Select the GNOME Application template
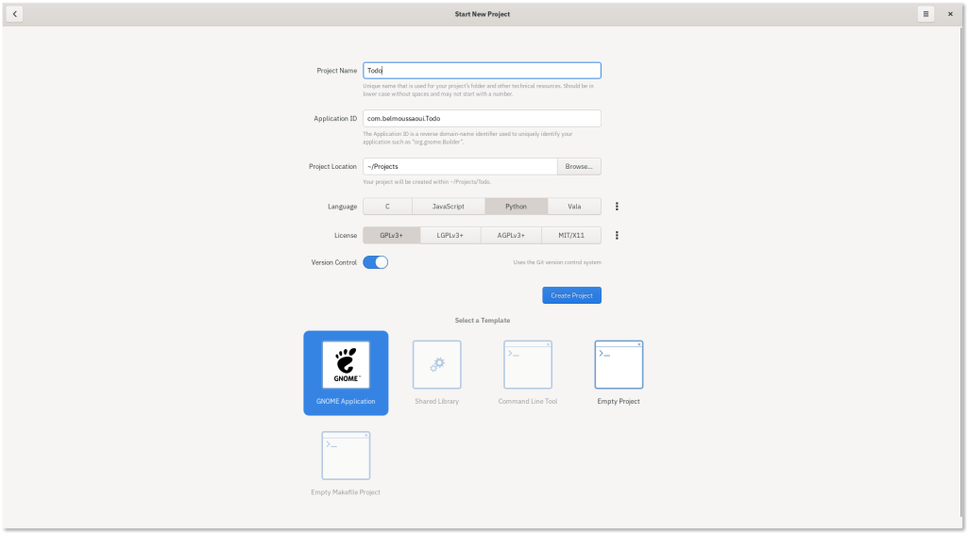The image size is (967, 533). click(346, 374)
